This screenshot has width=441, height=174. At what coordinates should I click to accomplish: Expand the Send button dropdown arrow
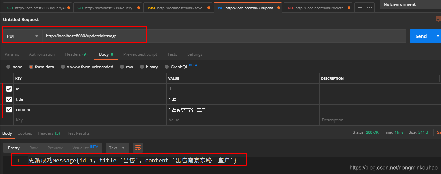click(438, 36)
